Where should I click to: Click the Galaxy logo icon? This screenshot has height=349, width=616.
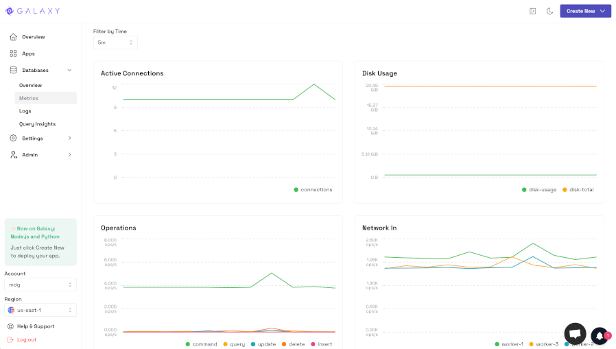click(10, 11)
